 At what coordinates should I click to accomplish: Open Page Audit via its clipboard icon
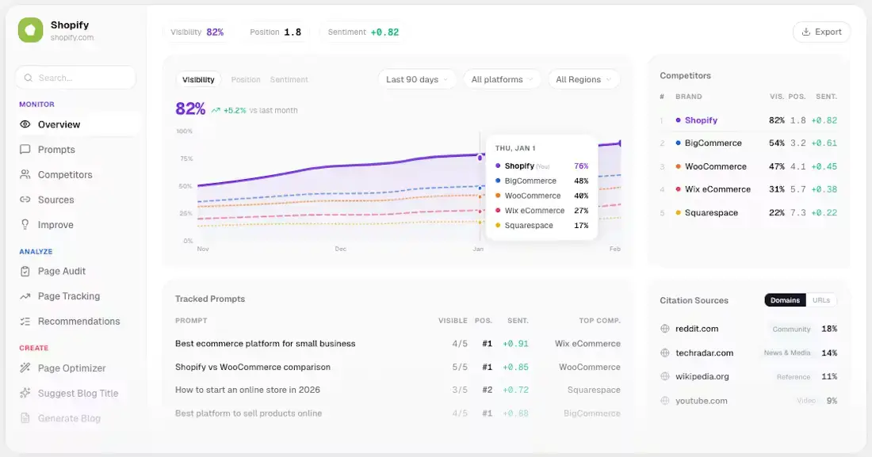(25, 272)
